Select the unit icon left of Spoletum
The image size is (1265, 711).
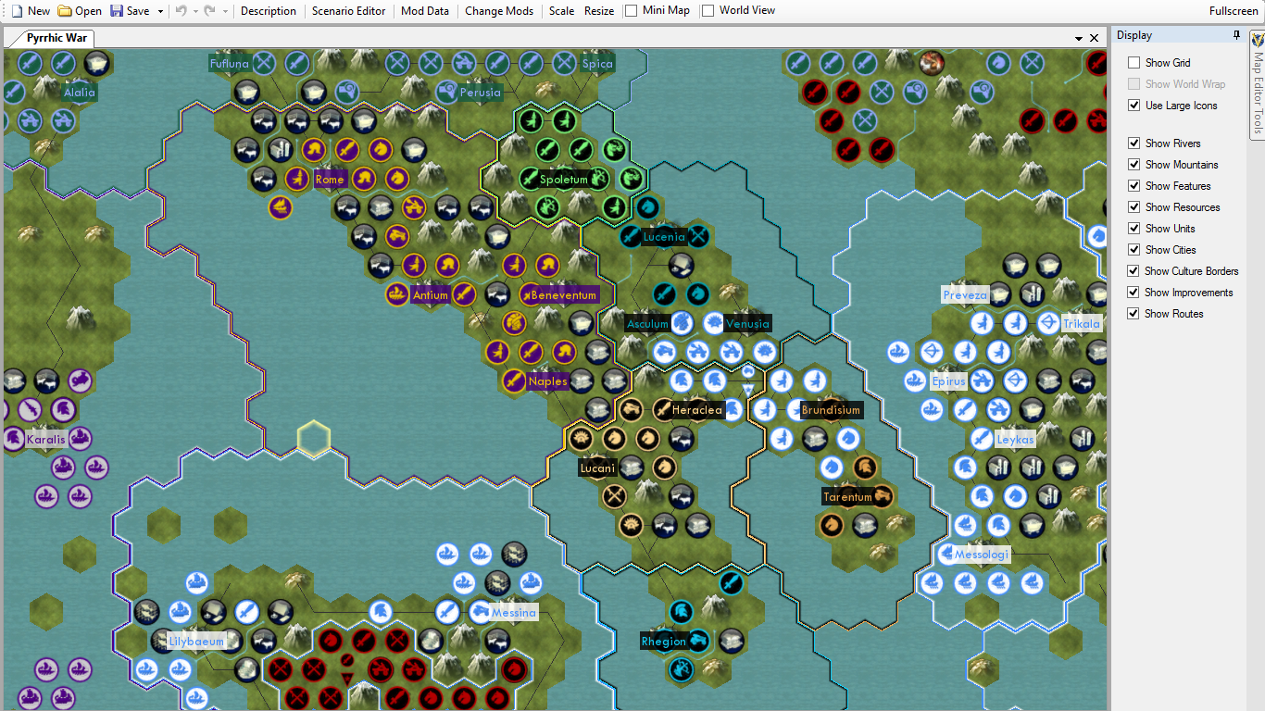529,178
